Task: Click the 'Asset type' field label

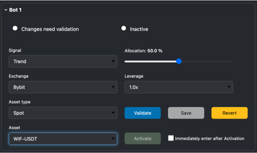Action: pos(19,102)
